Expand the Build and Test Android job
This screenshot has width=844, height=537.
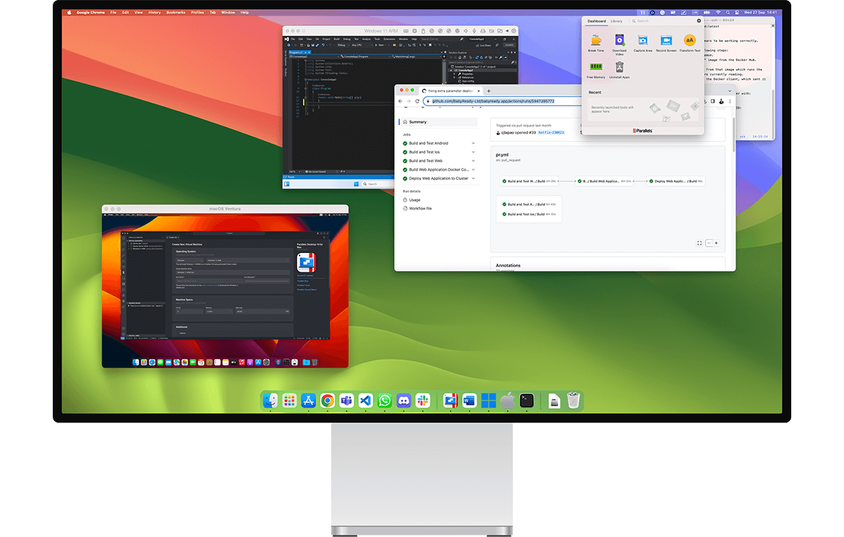473,143
